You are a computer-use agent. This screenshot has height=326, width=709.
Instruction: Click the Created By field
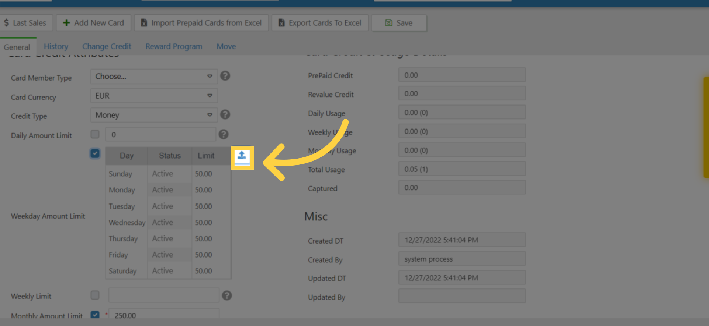[x=462, y=259]
